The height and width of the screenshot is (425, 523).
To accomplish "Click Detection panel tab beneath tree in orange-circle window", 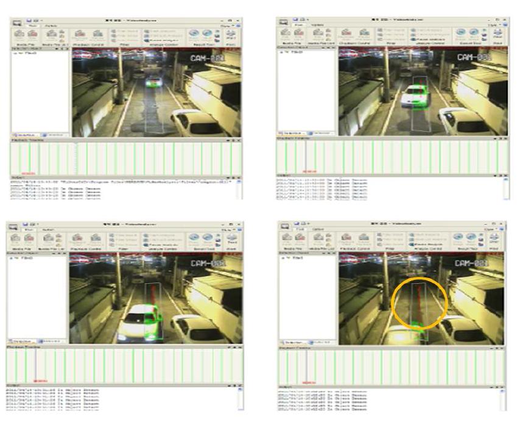I will tap(293, 343).
